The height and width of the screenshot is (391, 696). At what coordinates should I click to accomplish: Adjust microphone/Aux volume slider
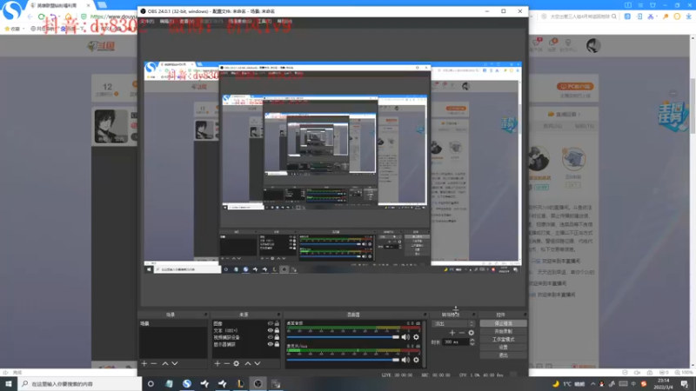(x=343, y=360)
